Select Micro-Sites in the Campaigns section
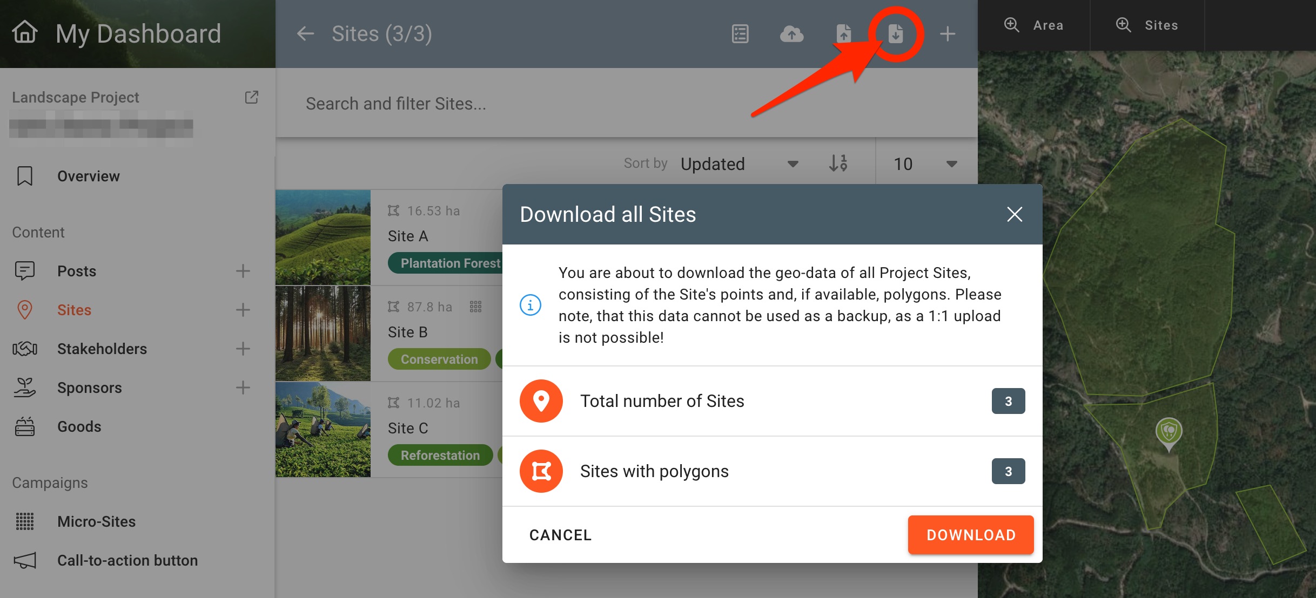Viewport: 1316px width, 598px height. coord(96,521)
